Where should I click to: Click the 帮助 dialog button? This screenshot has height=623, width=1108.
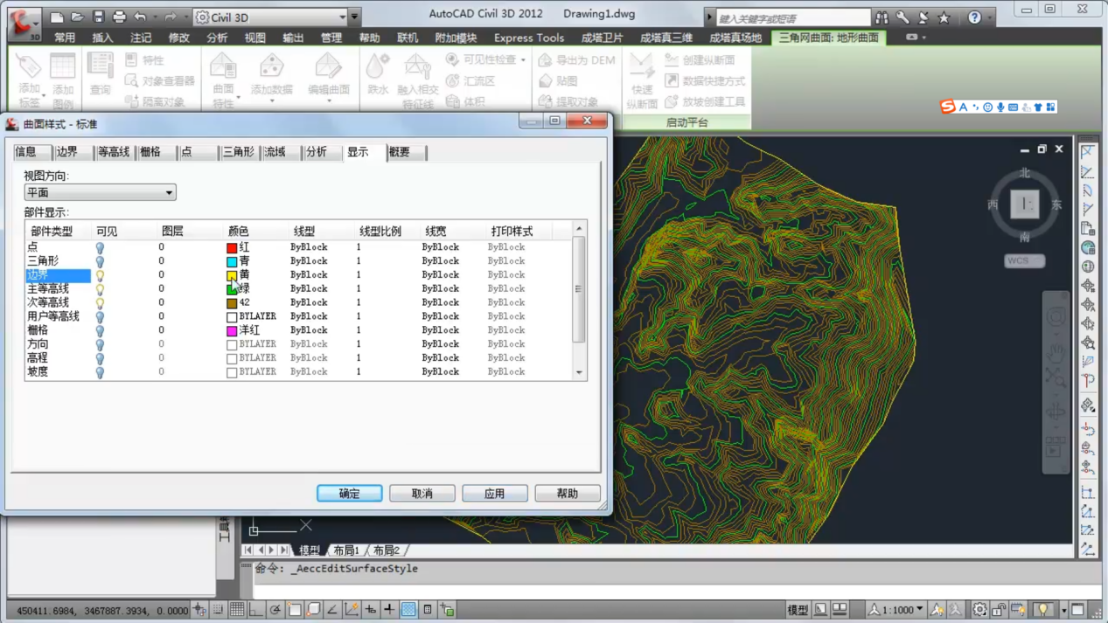pyautogui.click(x=568, y=494)
